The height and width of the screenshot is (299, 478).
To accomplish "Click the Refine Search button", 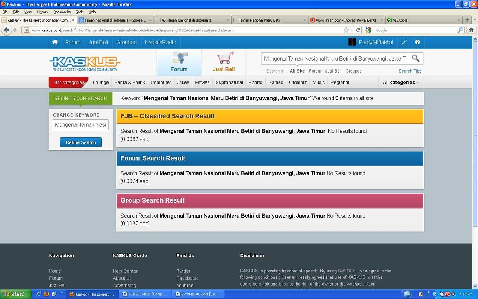I will tap(81, 142).
